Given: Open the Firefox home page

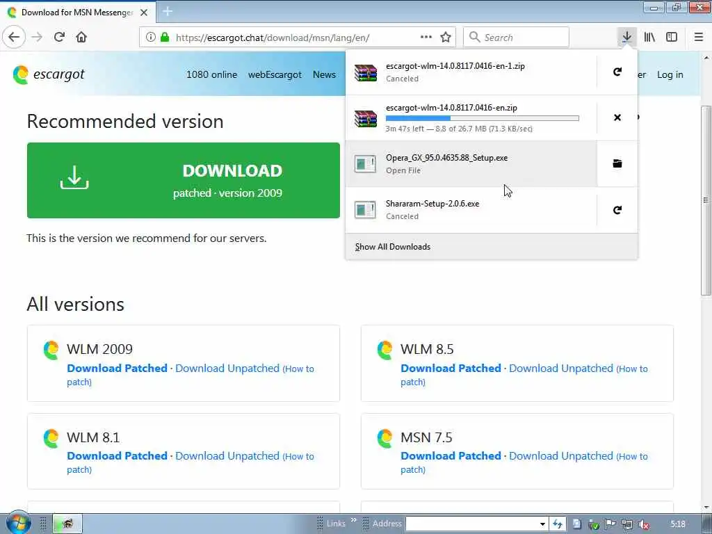Looking at the screenshot, I should (81, 38).
